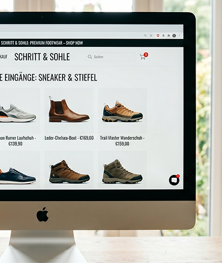This screenshot has width=222, height=263.
Task: View the brown Chelsea boot image
Action: pyautogui.click(x=69, y=110)
